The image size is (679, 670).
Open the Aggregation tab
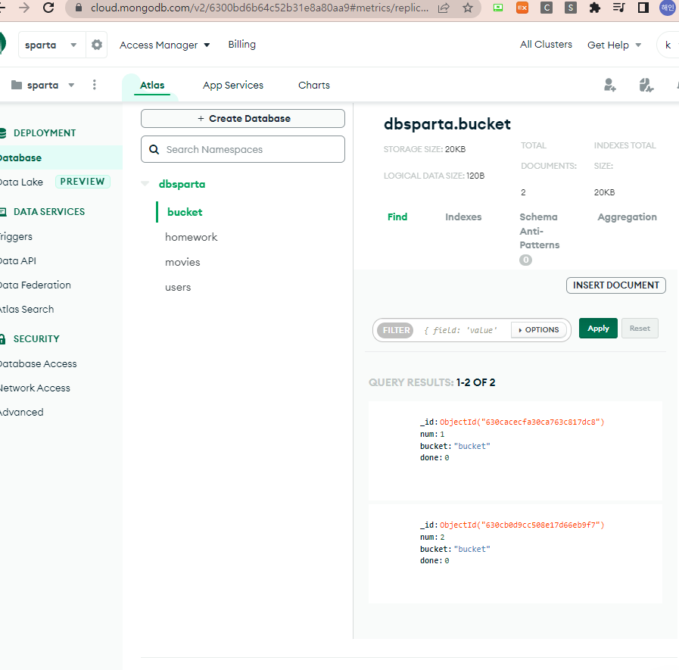point(627,217)
